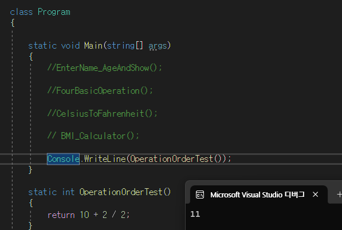
Task: Open a new terminal tab with plus button
Action: tap(339, 195)
